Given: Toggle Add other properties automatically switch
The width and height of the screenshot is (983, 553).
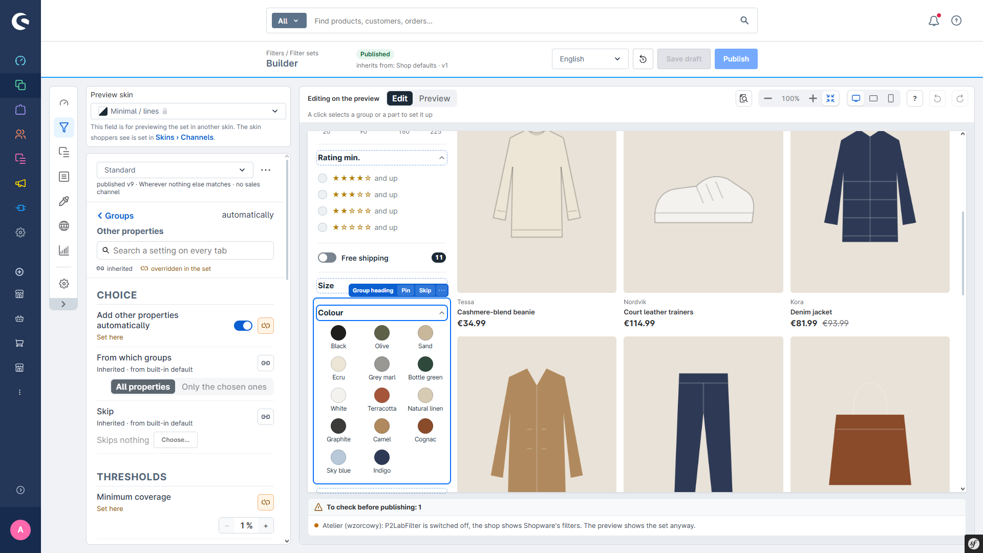Looking at the screenshot, I should click(243, 326).
